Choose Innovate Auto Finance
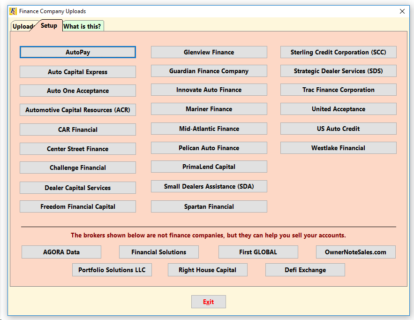 [209, 90]
